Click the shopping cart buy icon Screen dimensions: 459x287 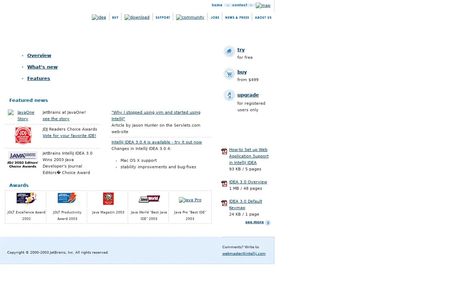click(229, 74)
